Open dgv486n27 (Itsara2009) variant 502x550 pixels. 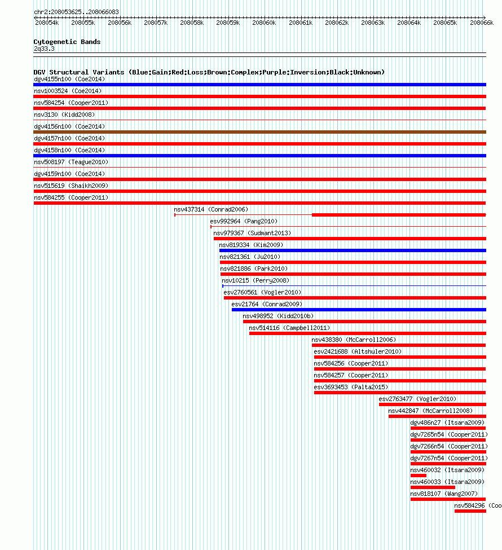click(448, 423)
